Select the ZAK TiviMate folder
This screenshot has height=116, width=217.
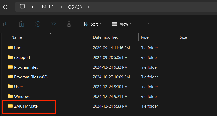pos(28,106)
